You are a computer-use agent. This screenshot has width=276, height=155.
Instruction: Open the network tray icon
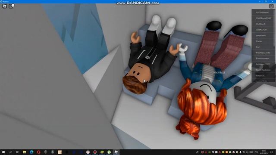coord(244,152)
